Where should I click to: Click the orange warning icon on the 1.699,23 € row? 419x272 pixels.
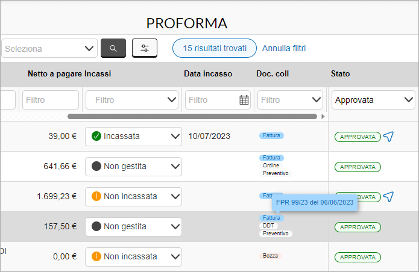[96, 196]
